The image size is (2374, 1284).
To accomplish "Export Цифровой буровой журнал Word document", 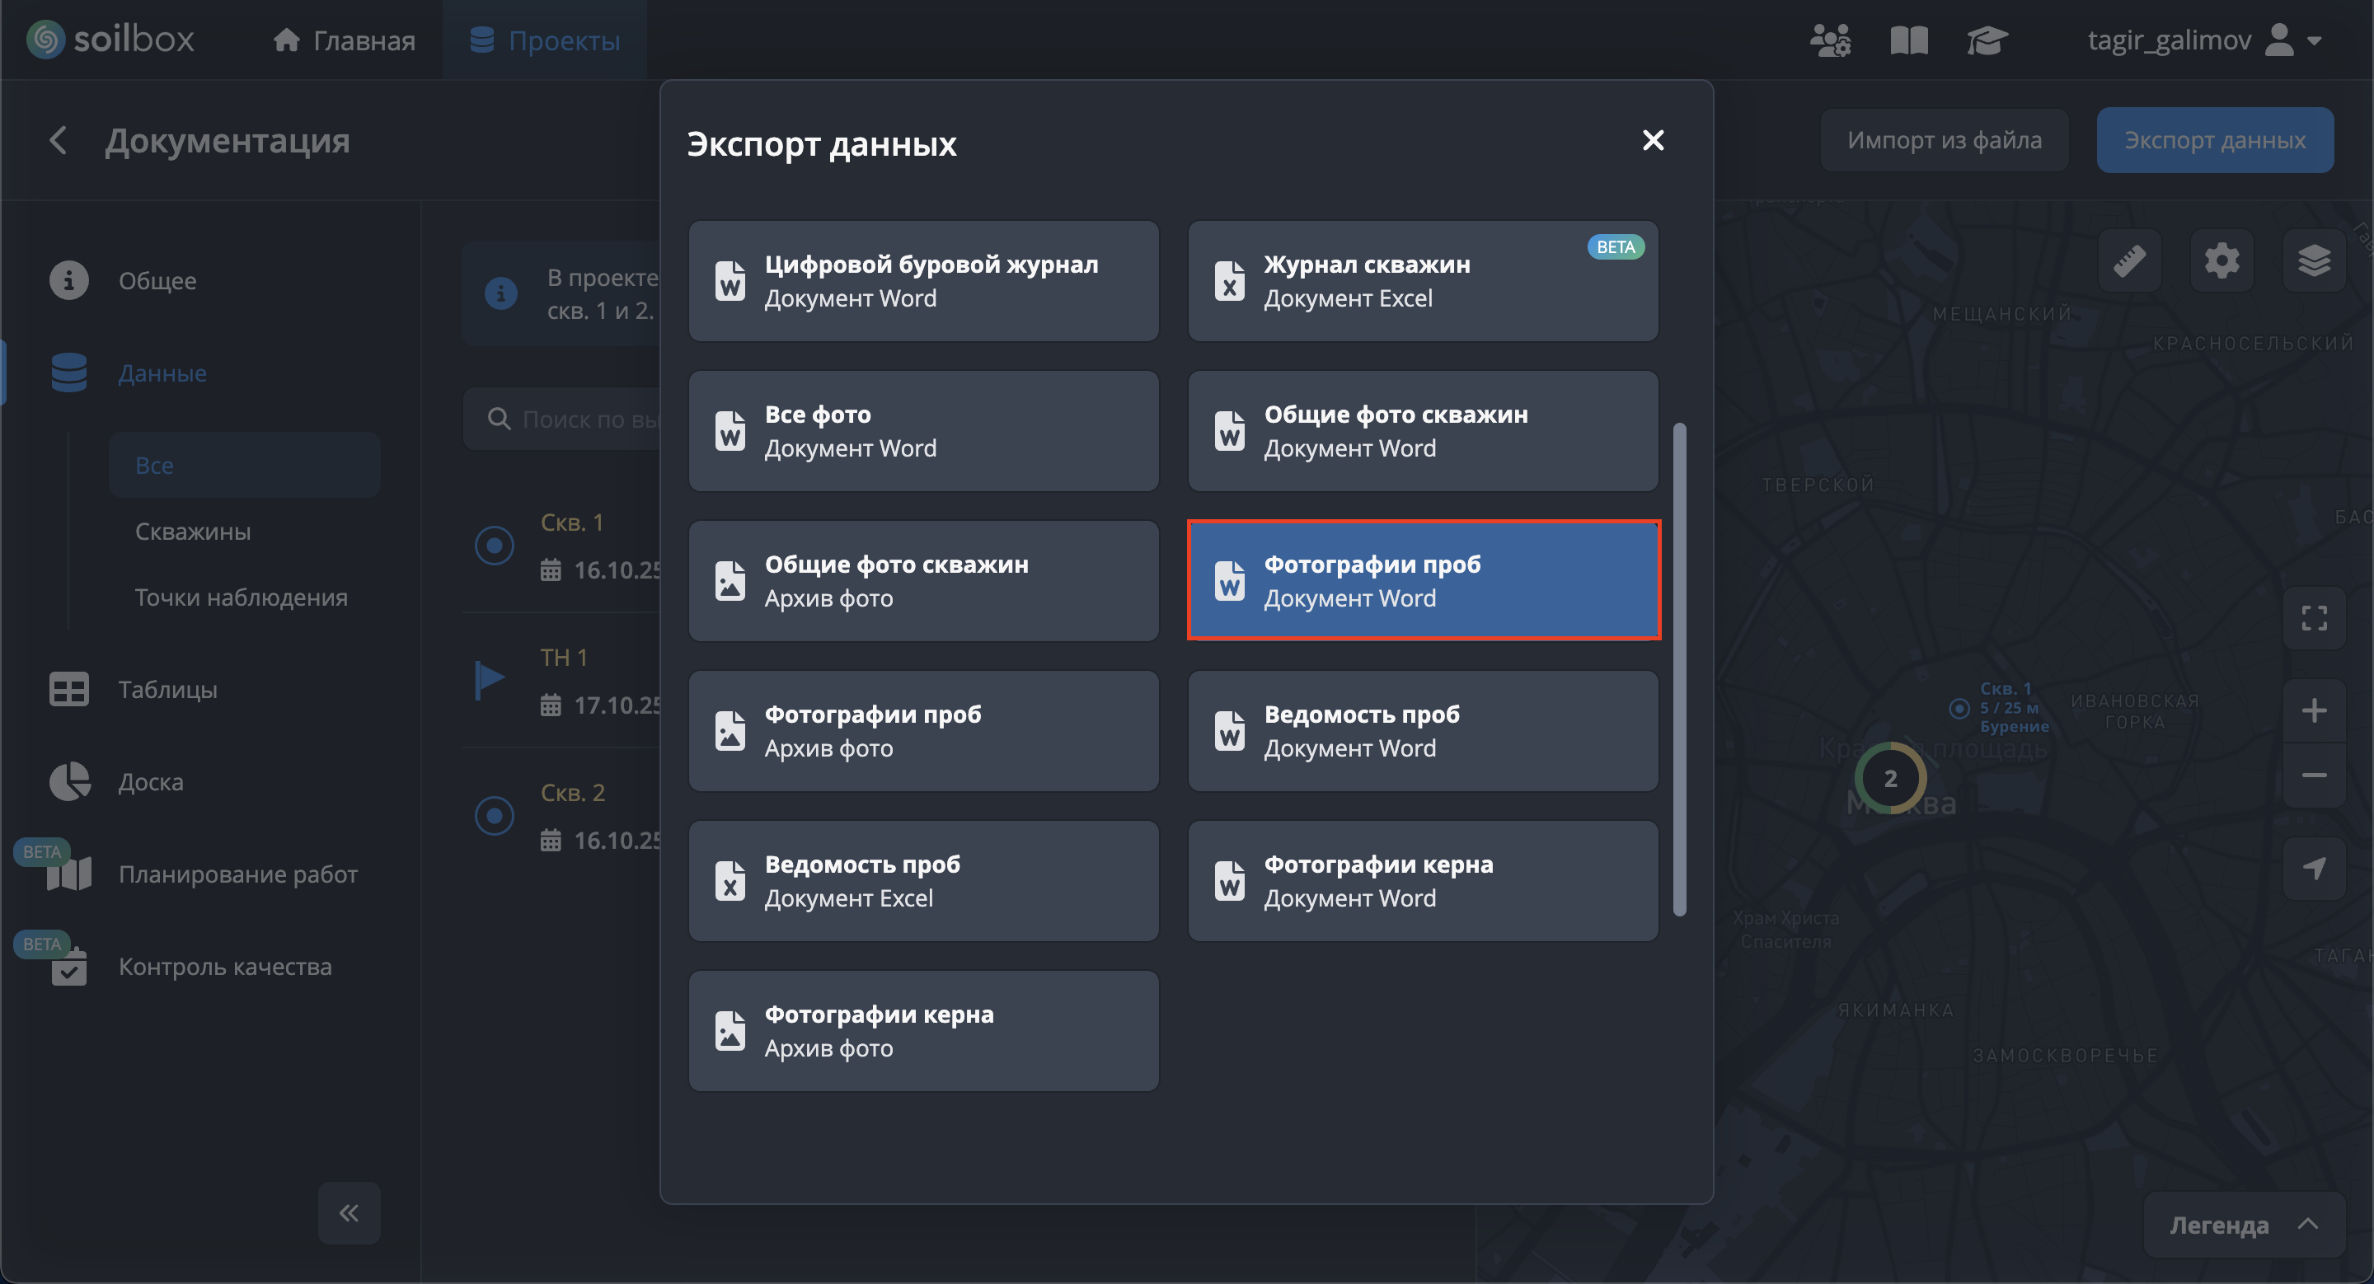I will (x=923, y=281).
